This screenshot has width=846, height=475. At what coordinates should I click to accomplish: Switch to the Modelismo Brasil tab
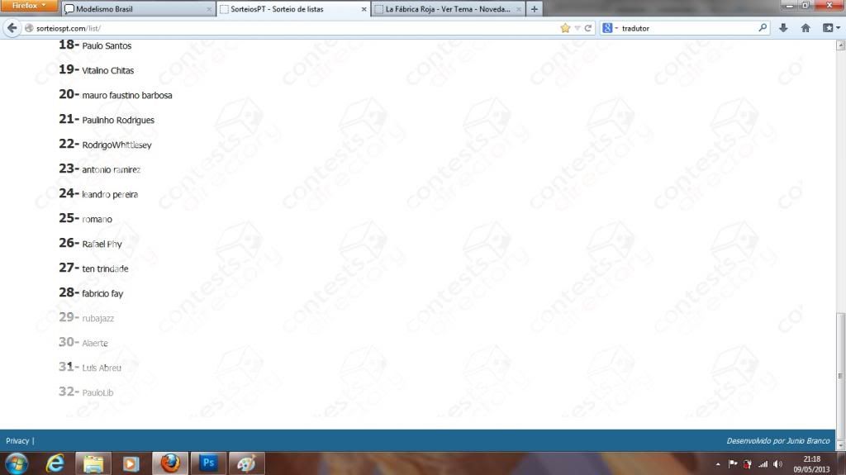(x=138, y=9)
